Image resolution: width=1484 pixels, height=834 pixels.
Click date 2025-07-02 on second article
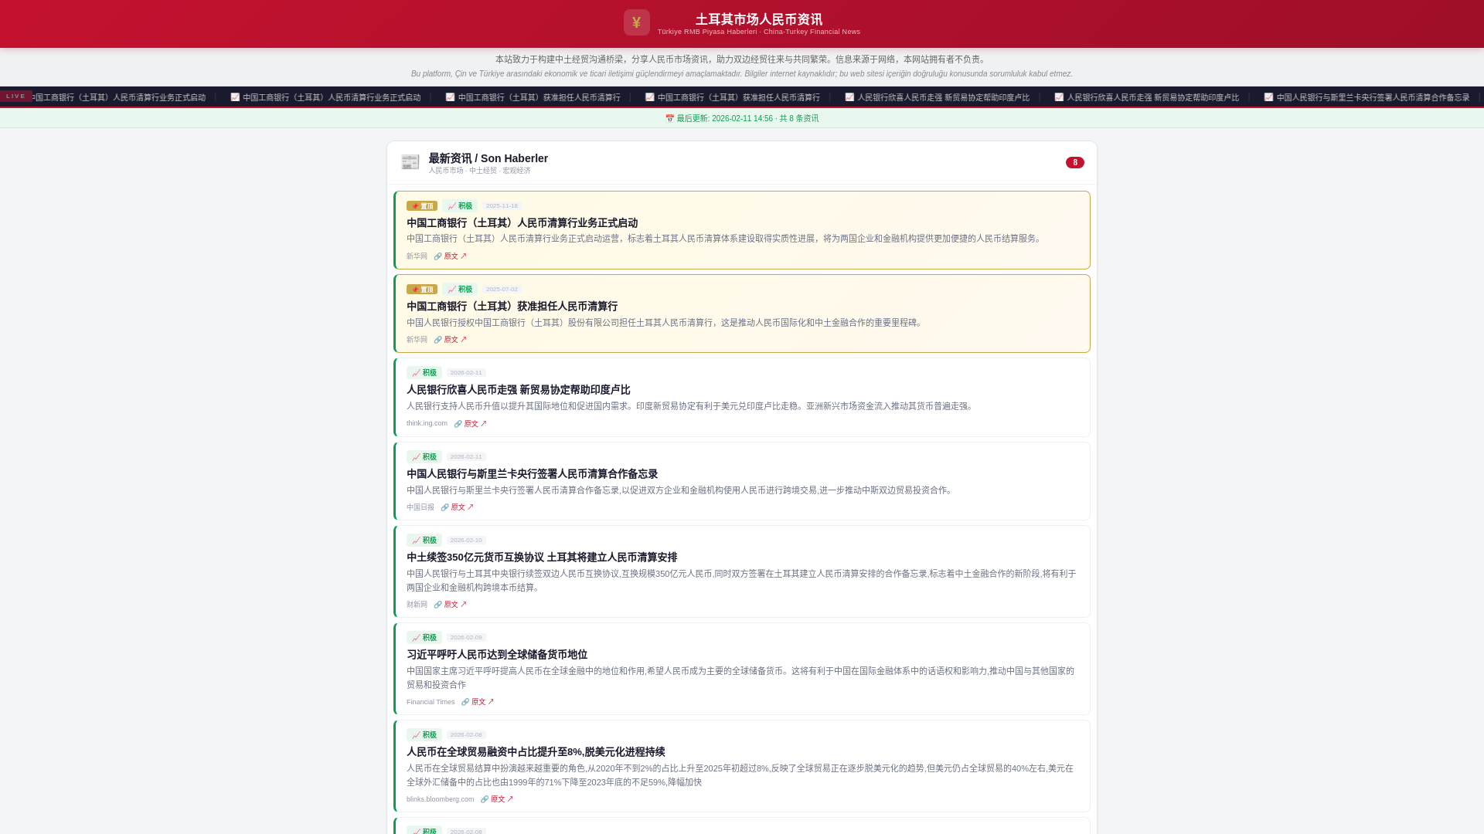502,290
